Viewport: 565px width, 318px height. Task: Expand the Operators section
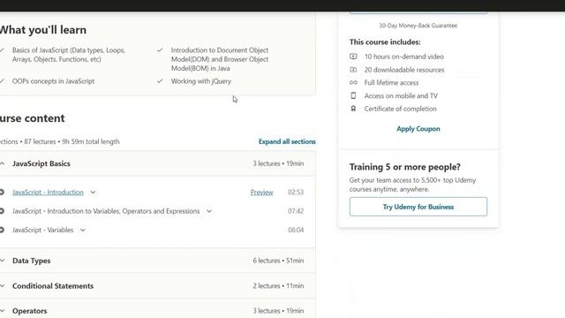point(157,310)
